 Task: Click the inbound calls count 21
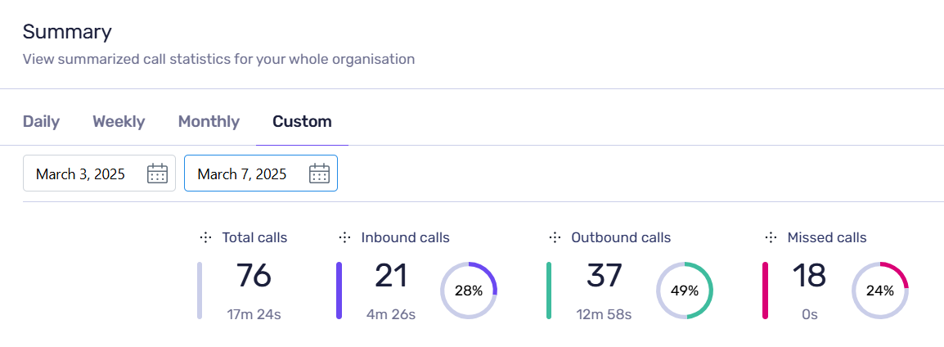[x=391, y=277]
